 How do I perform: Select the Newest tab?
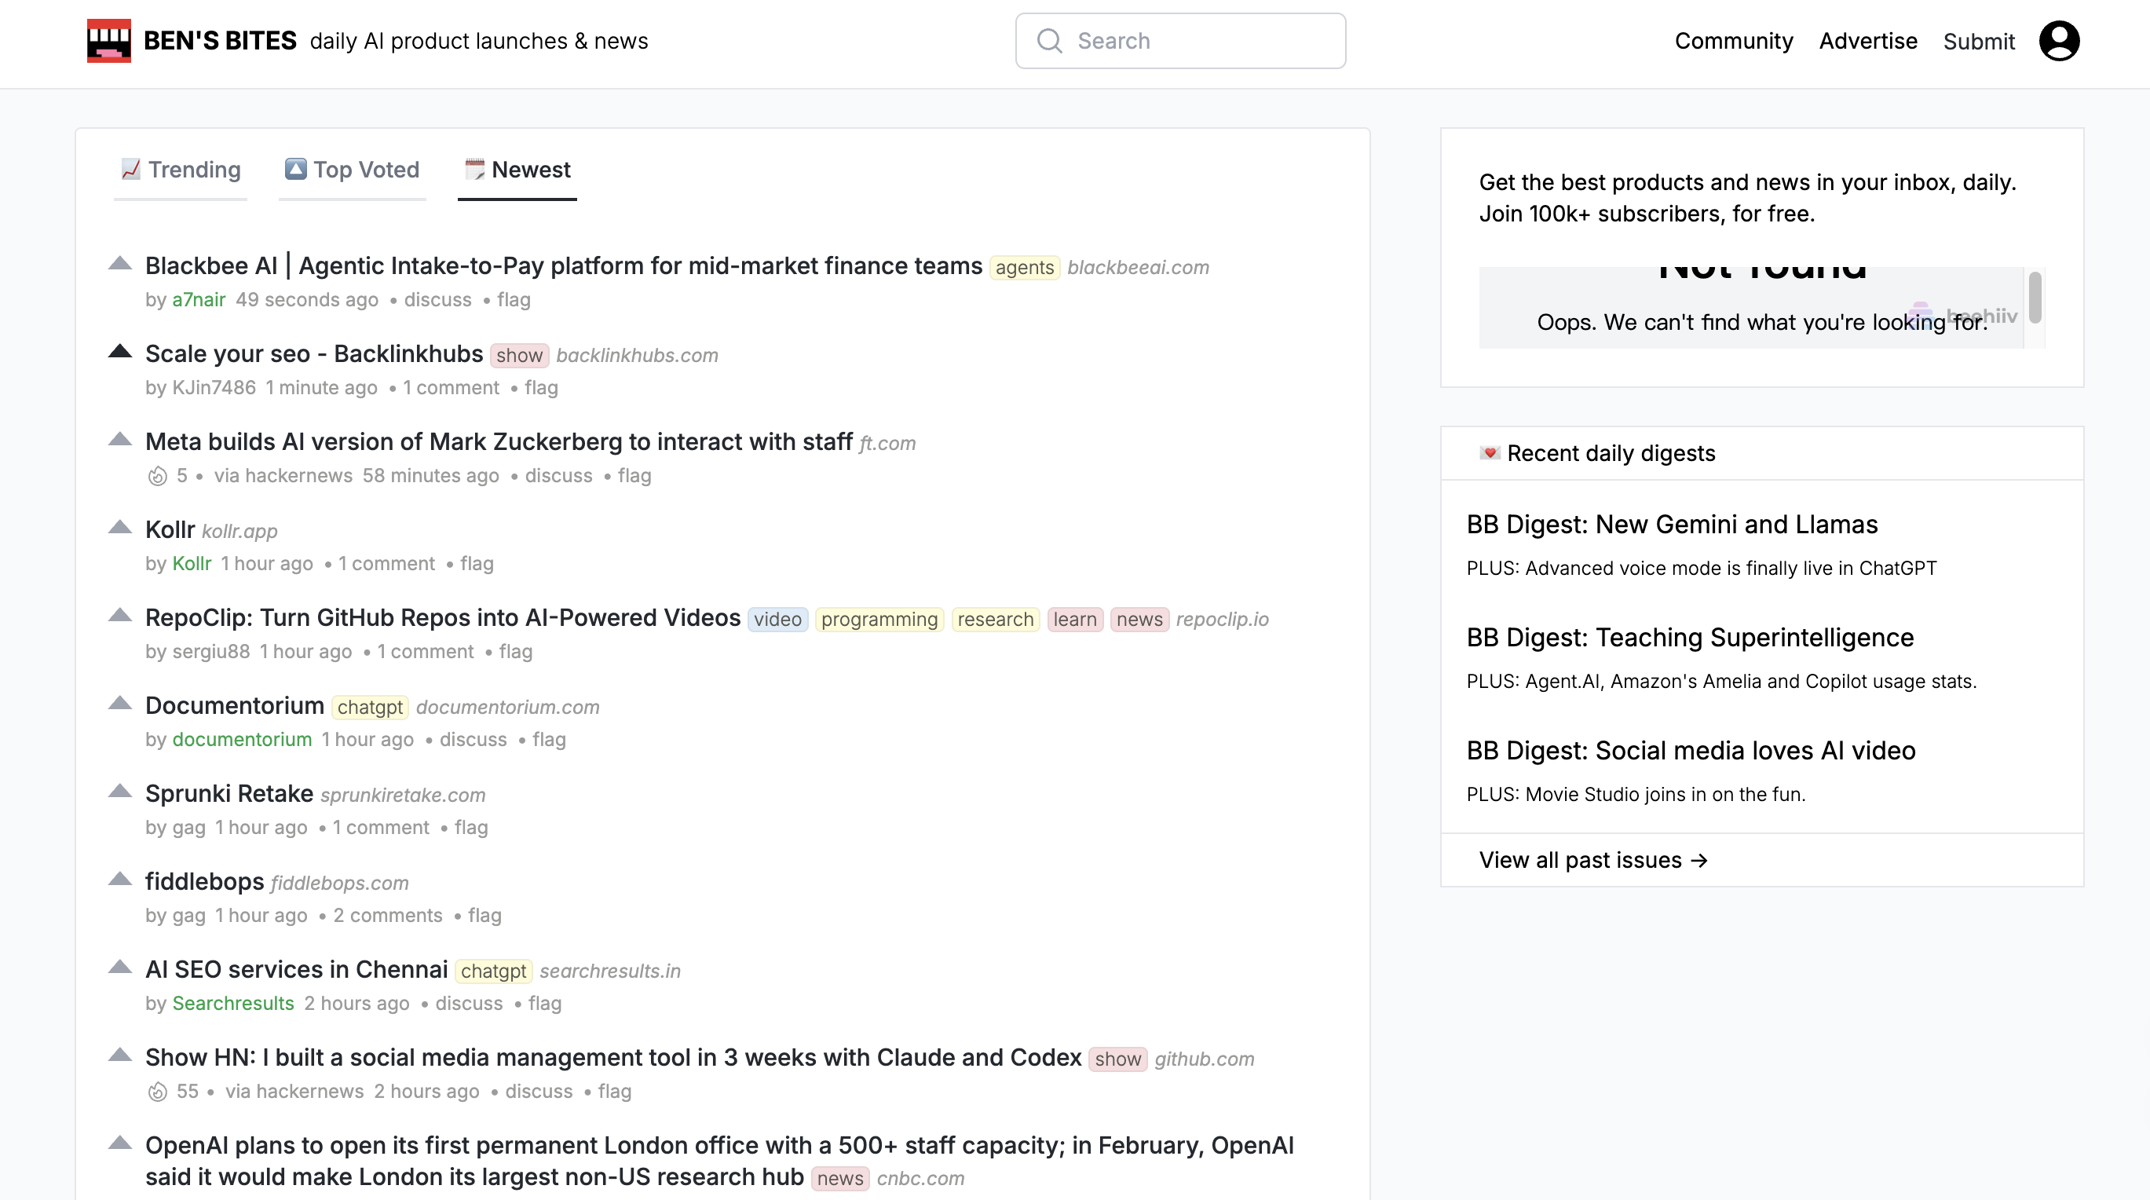coord(517,170)
